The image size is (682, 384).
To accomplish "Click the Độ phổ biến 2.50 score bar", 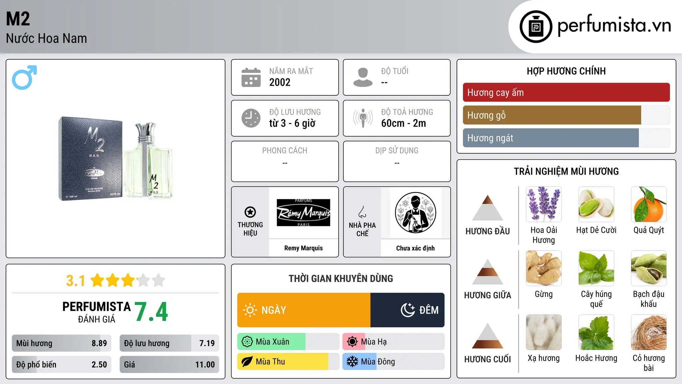I will 62,364.
